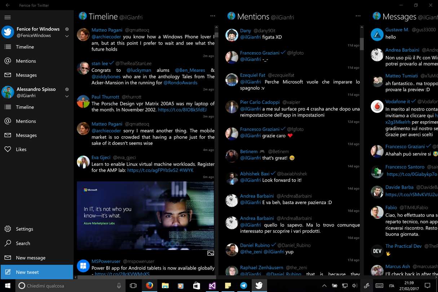Click gear icon next to Fenice for Windows

(x=67, y=29)
